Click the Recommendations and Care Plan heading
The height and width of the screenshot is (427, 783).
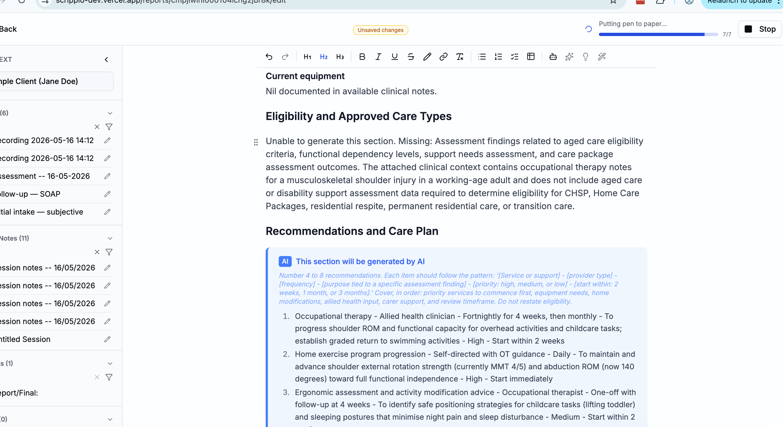pos(352,231)
